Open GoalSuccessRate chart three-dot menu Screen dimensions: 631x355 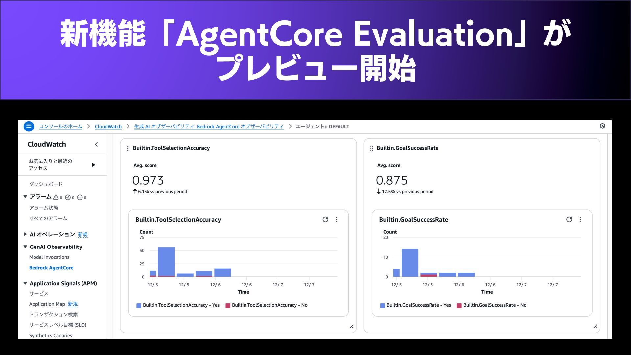click(x=580, y=219)
